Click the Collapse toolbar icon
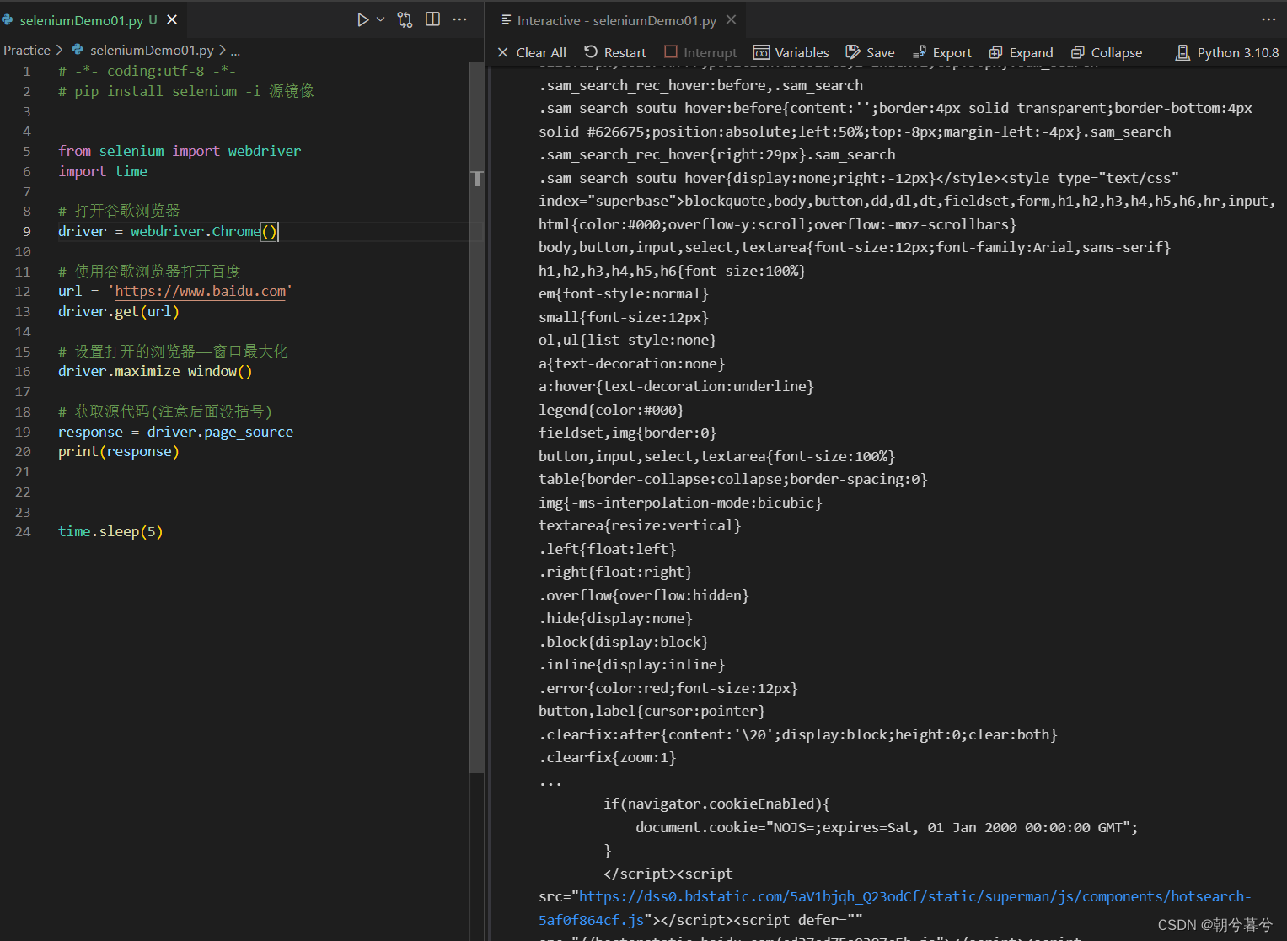This screenshot has width=1287, height=941. point(1077,52)
